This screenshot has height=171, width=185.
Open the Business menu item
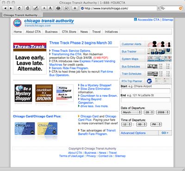click(51, 32)
